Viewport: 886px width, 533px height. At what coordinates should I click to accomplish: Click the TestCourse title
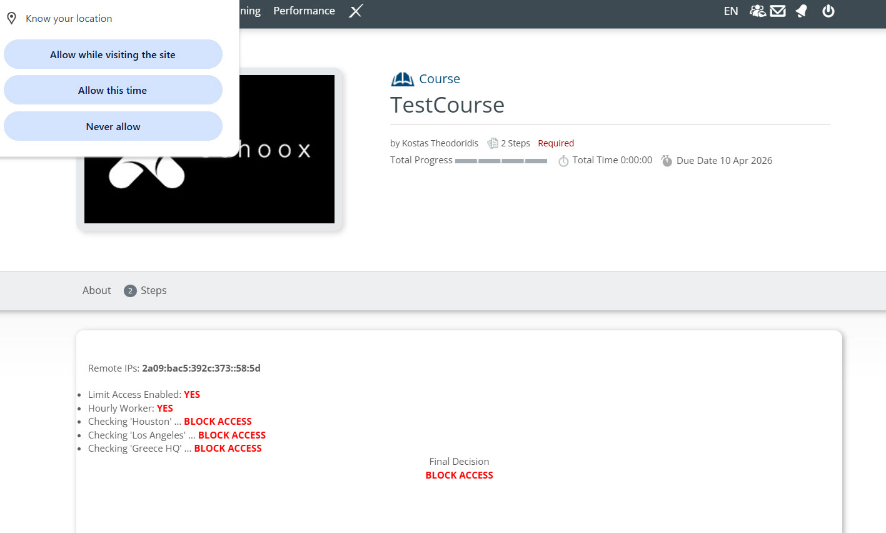tap(447, 105)
